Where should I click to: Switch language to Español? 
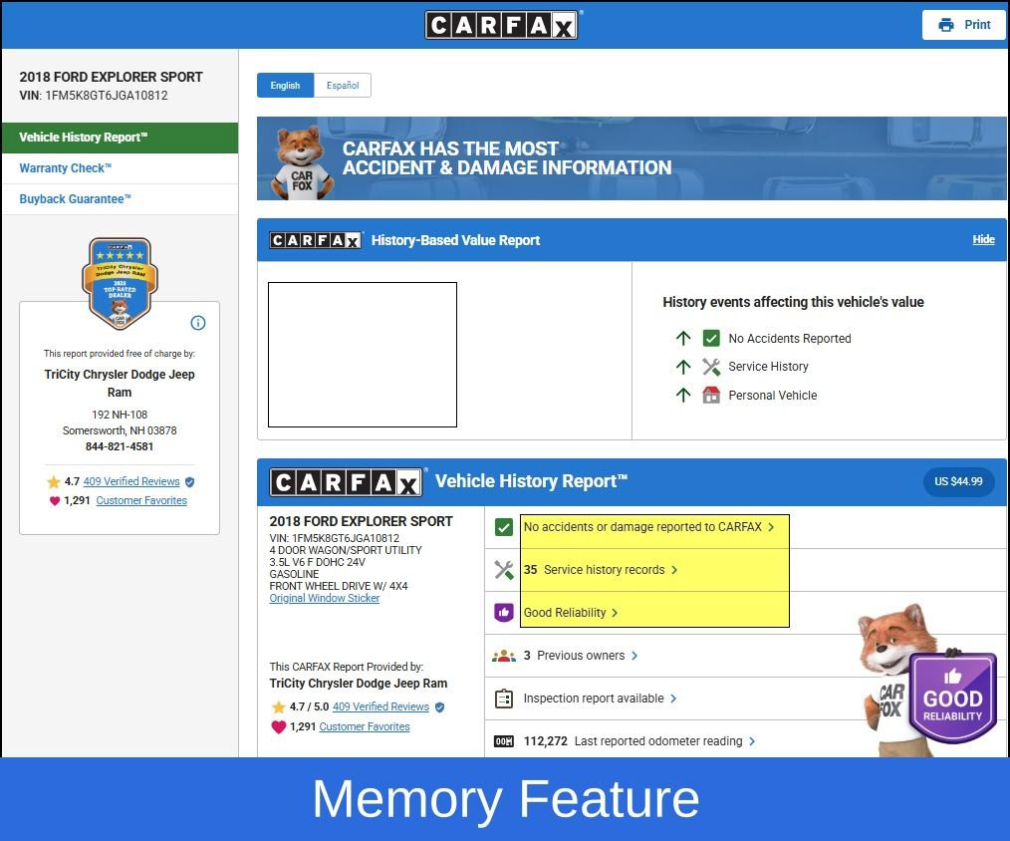pos(343,86)
